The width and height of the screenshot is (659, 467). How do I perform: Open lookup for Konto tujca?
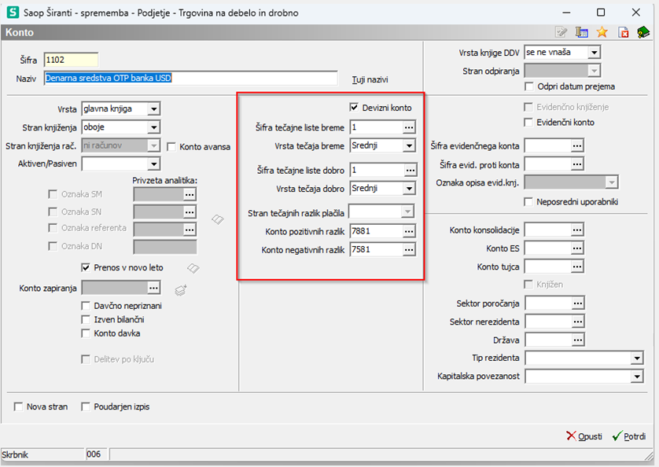tap(577, 267)
